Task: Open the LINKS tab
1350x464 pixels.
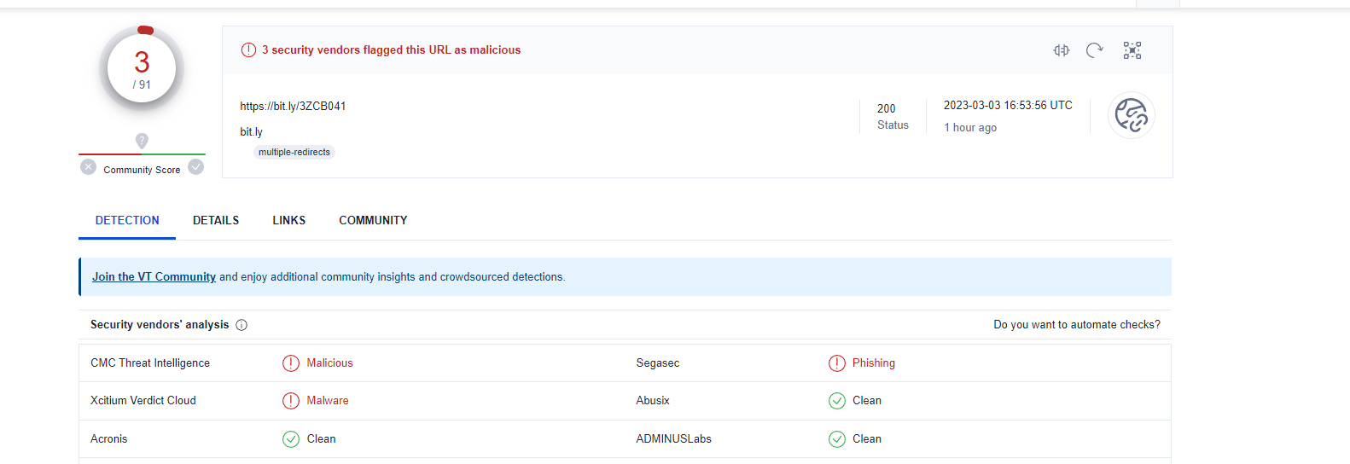Action: [x=289, y=220]
